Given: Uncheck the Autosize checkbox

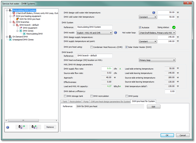Looking at the screenshot, I should coord(140,27).
